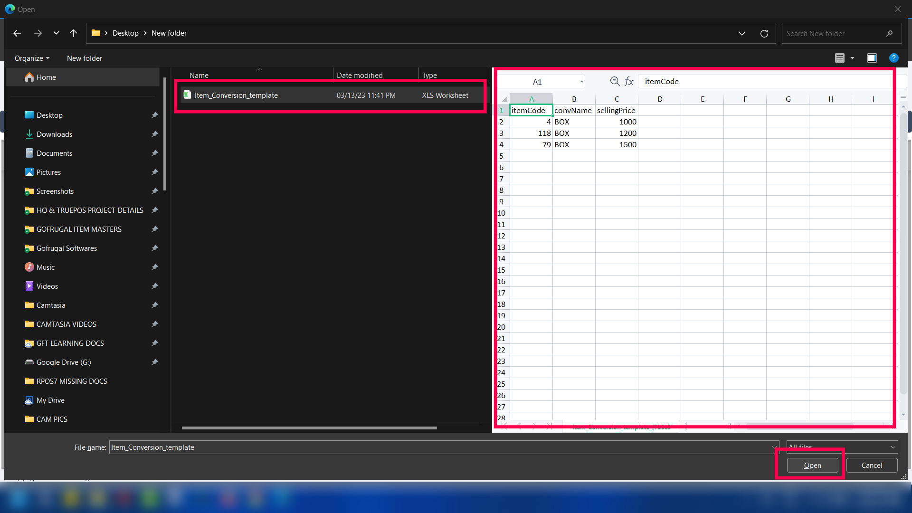The width and height of the screenshot is (912, 513).
Task: Click the change view layout icon
Action: coord(839,58)
